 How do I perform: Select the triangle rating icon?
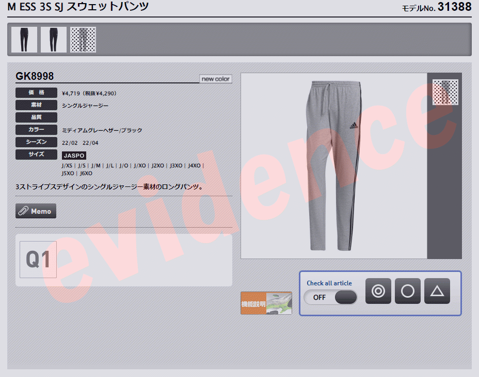pyautogui.click(x=437, y=291)
